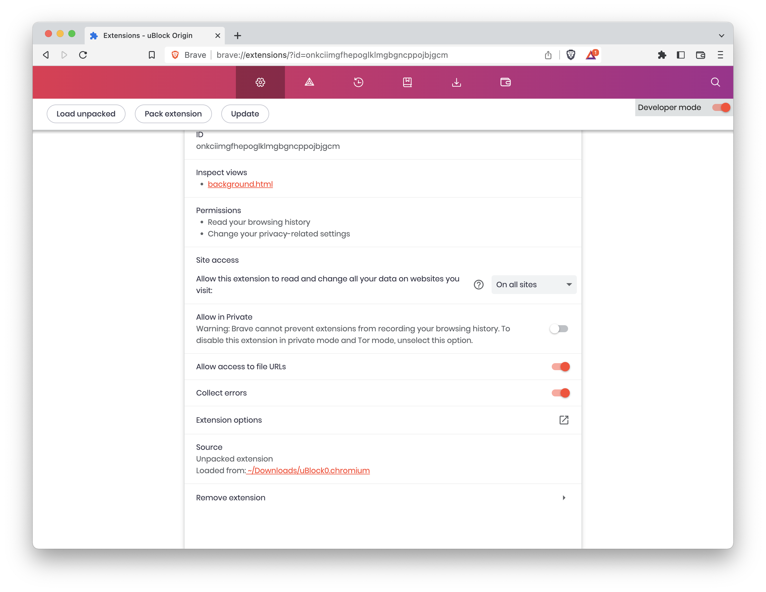Open the Brave hamburger main menu

[x=720, y=55]
